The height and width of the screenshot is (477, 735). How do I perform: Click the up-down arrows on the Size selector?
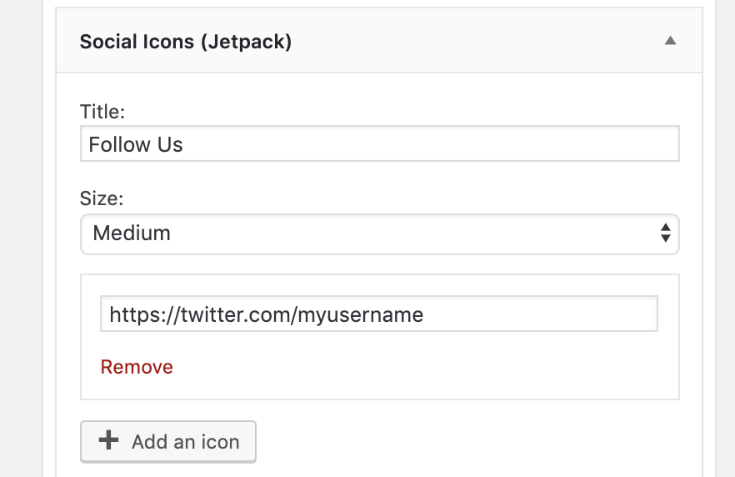(665, 233)
